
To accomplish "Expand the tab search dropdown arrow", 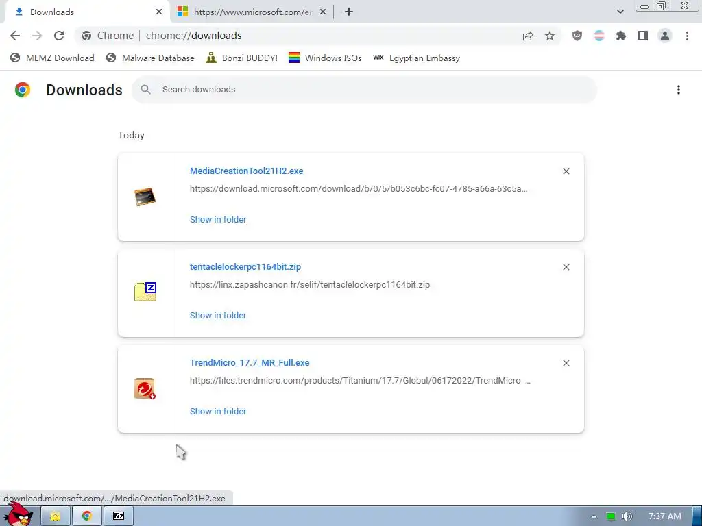I will coord(620,12).
